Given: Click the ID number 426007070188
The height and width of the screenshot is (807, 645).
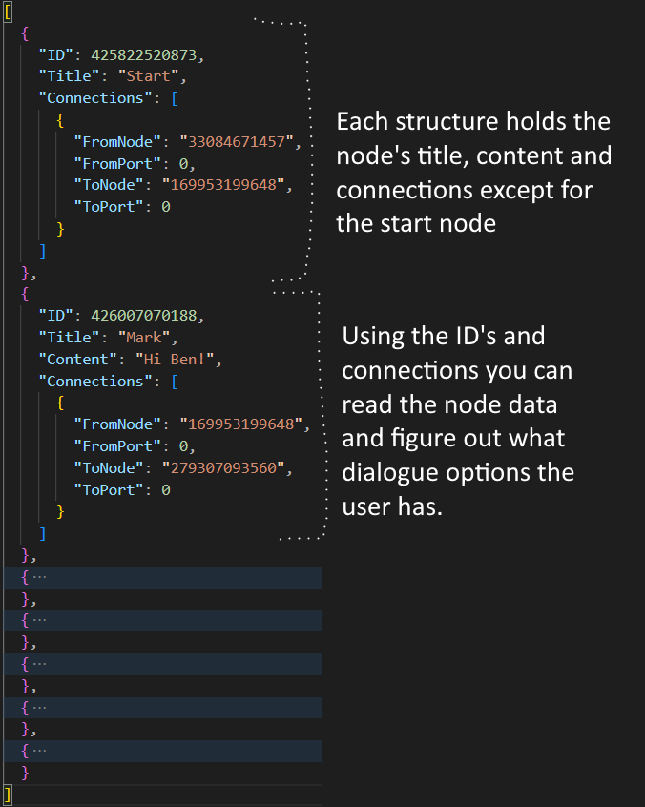Looking at the screenshot, I should [147, 315].
